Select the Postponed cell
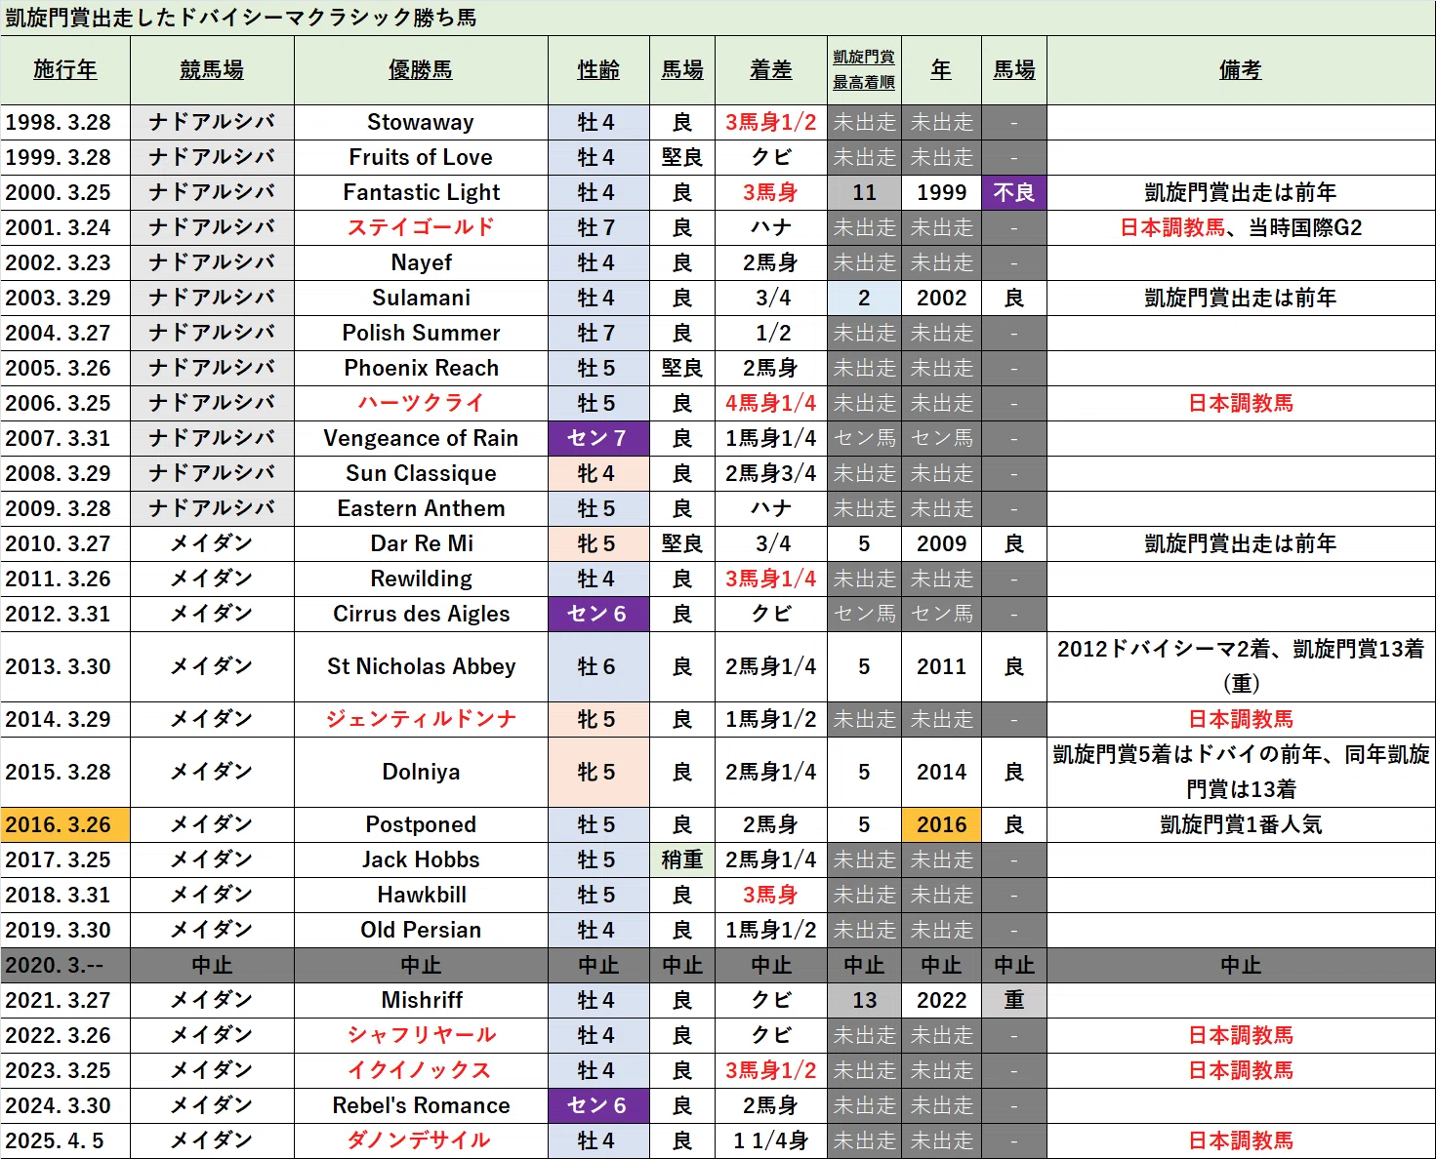This screenshot has height=1159, width=1436. (x=421, y=824)
